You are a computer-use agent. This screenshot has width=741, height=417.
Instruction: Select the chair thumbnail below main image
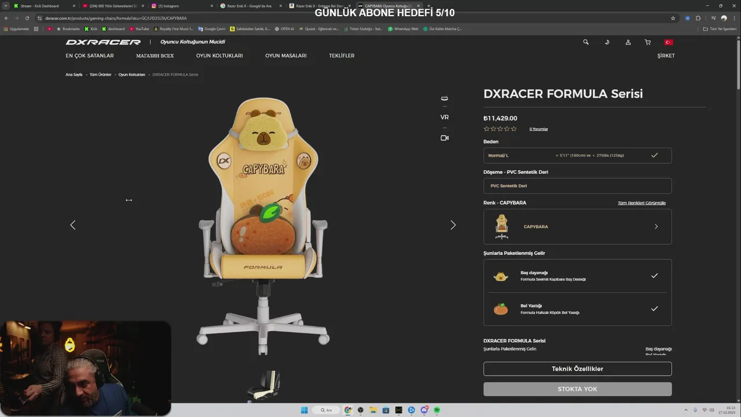[x=265, y=386]
